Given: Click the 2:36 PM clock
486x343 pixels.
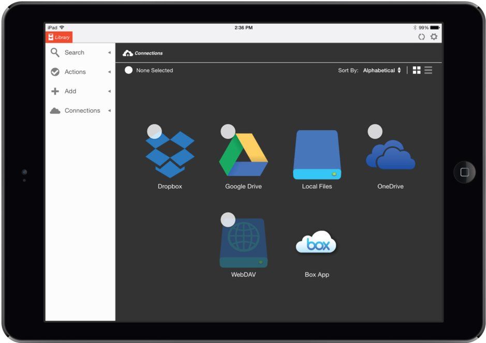Looking at the screenshot, I should click(243, 27).
